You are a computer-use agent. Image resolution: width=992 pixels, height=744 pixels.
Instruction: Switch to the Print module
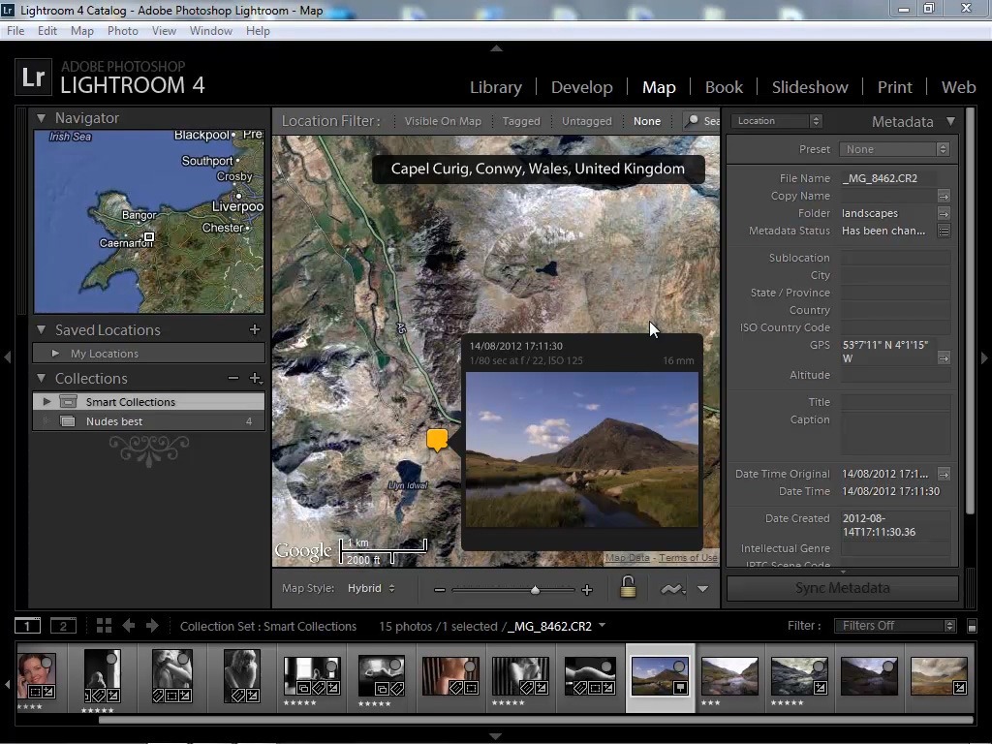(894, 86)
